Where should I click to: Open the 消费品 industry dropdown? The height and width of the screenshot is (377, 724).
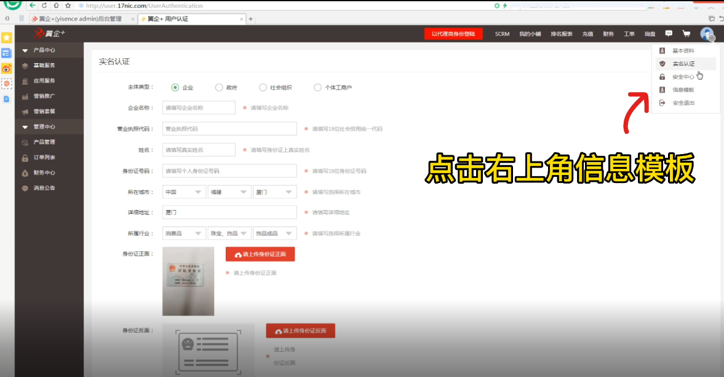pyautogui.click(x=184, y=234)
